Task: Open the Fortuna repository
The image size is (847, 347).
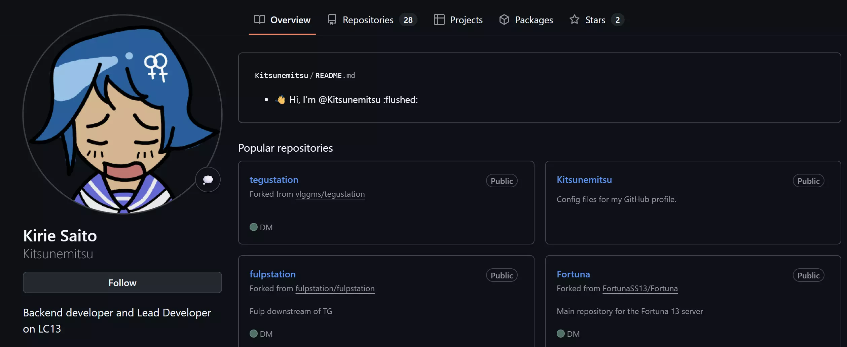Action: 573,274
